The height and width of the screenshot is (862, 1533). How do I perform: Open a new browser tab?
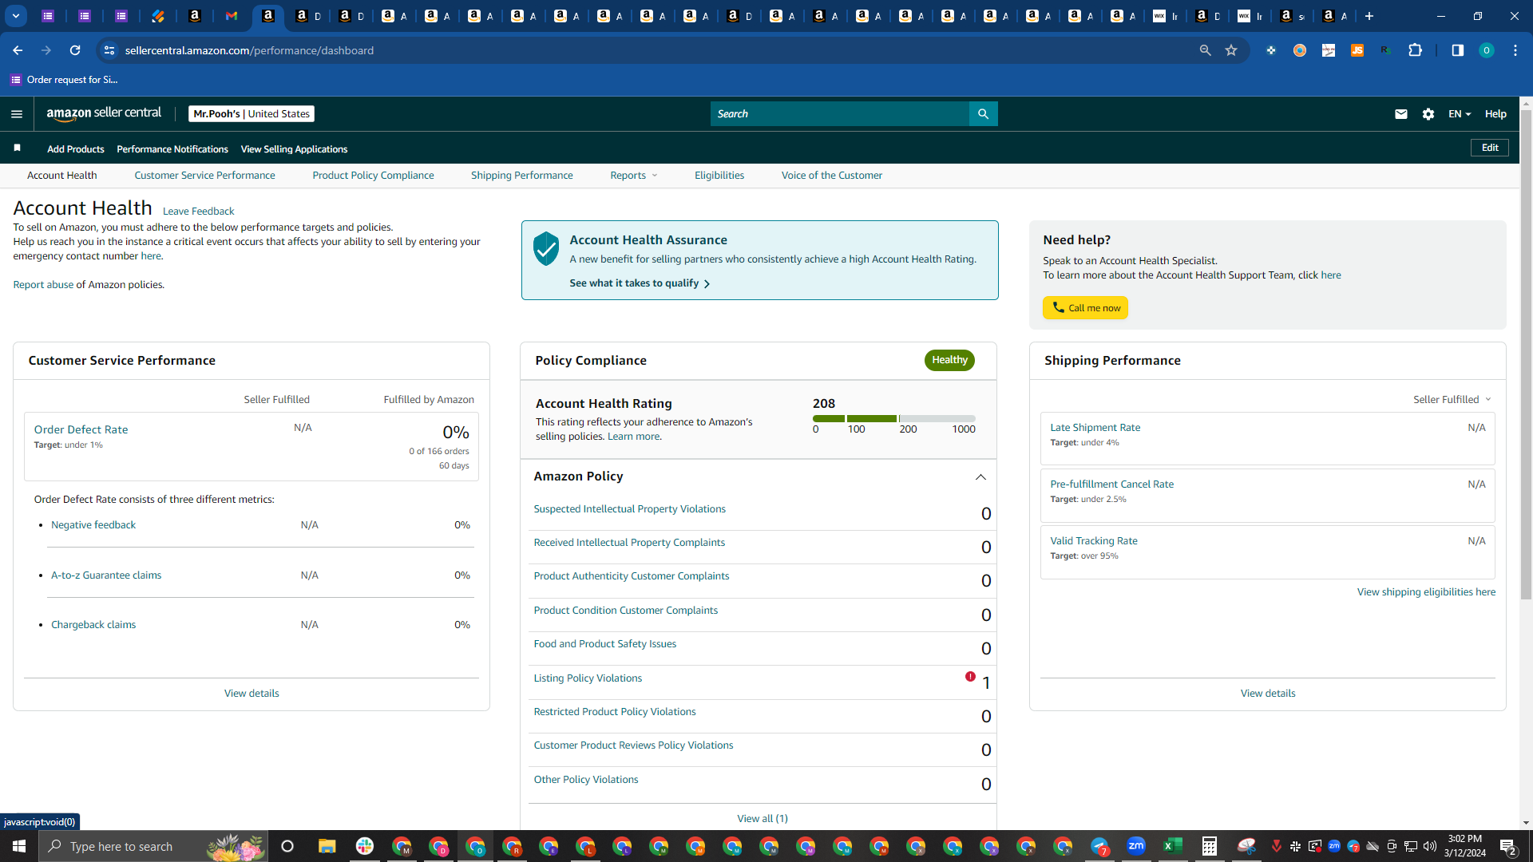[1369, 16]
